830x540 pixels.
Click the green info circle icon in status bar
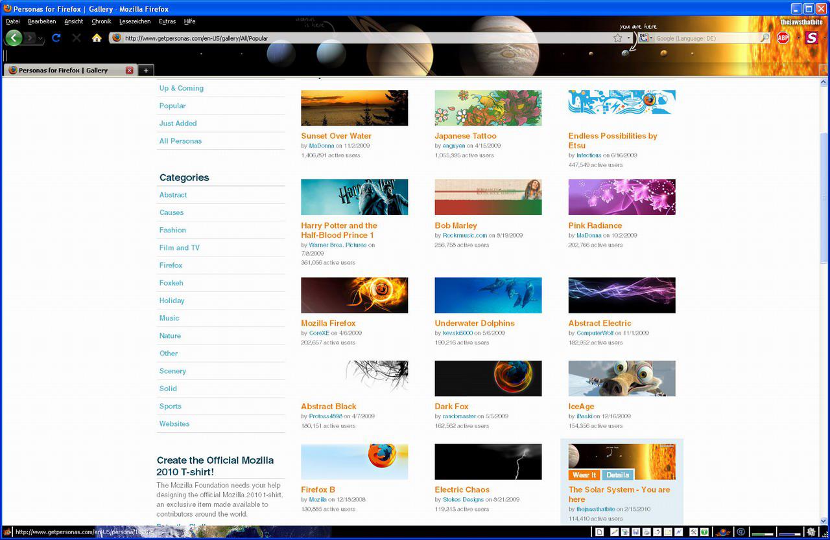(704, 532)
